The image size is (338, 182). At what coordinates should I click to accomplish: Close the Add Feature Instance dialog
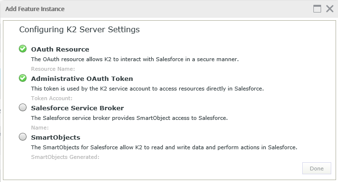(x=330, y=9)
